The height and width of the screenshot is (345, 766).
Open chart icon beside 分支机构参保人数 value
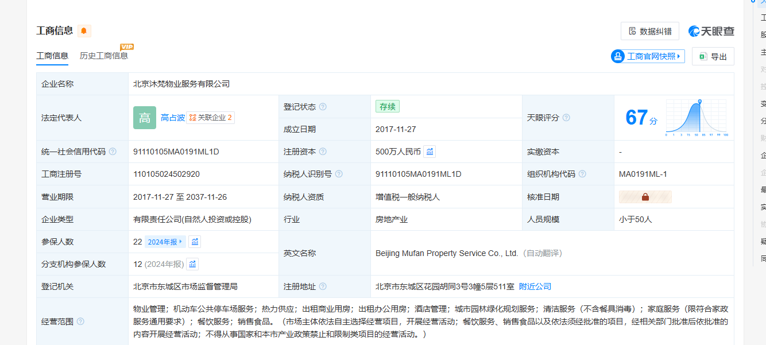(193, 264)
